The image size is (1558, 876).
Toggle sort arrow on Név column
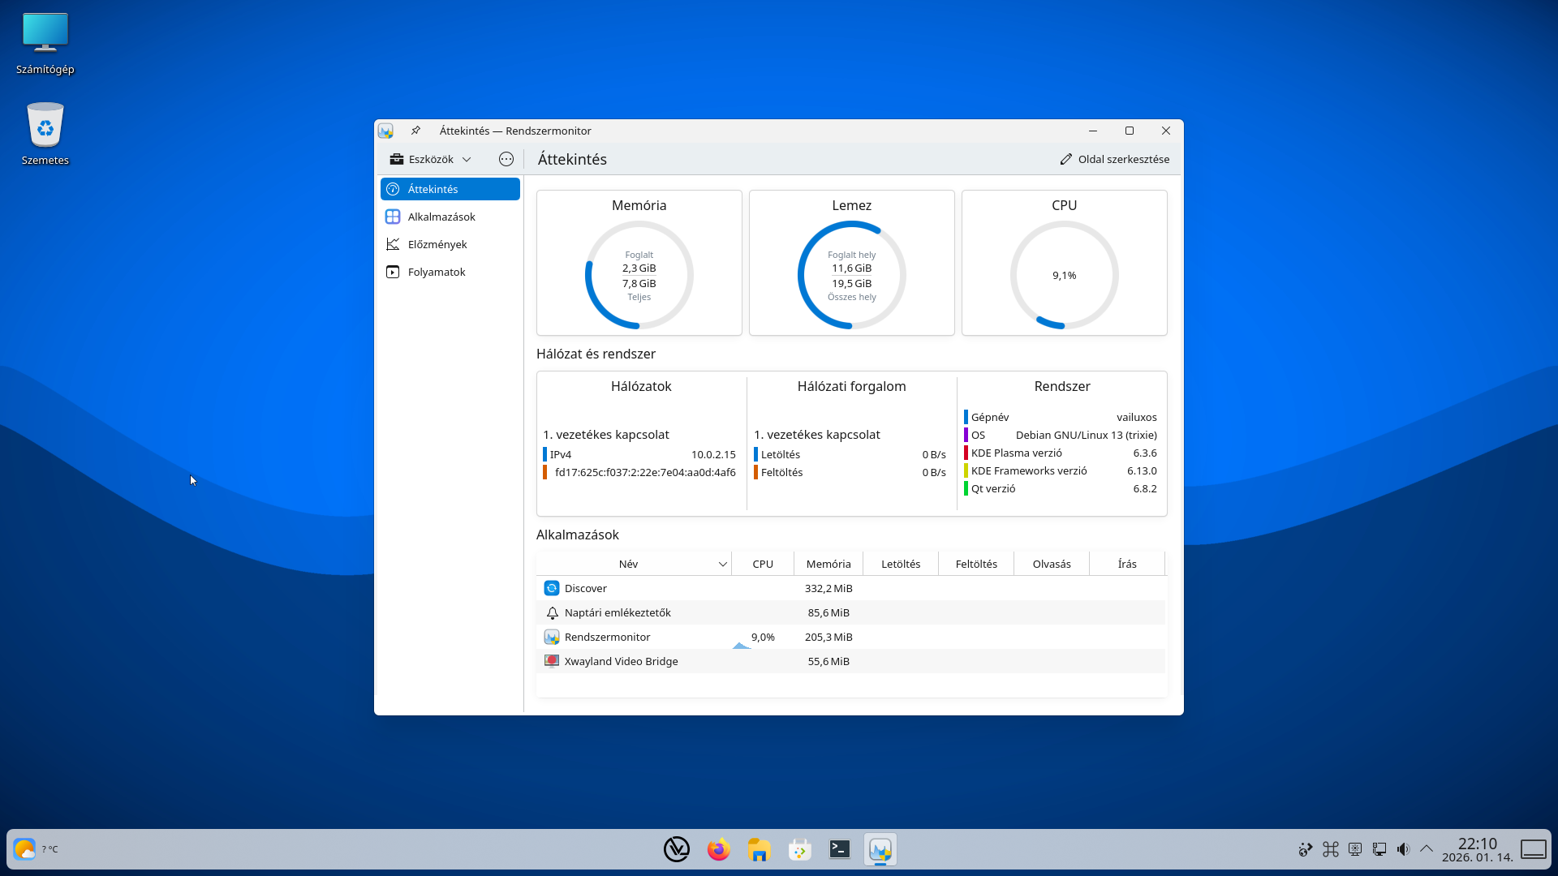(722, 565)
